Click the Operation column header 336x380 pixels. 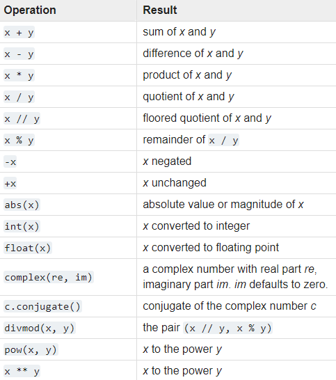[30, 10]
